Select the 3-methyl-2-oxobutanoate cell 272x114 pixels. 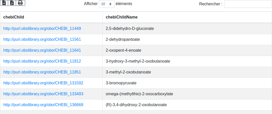click(x=128, y=72)
